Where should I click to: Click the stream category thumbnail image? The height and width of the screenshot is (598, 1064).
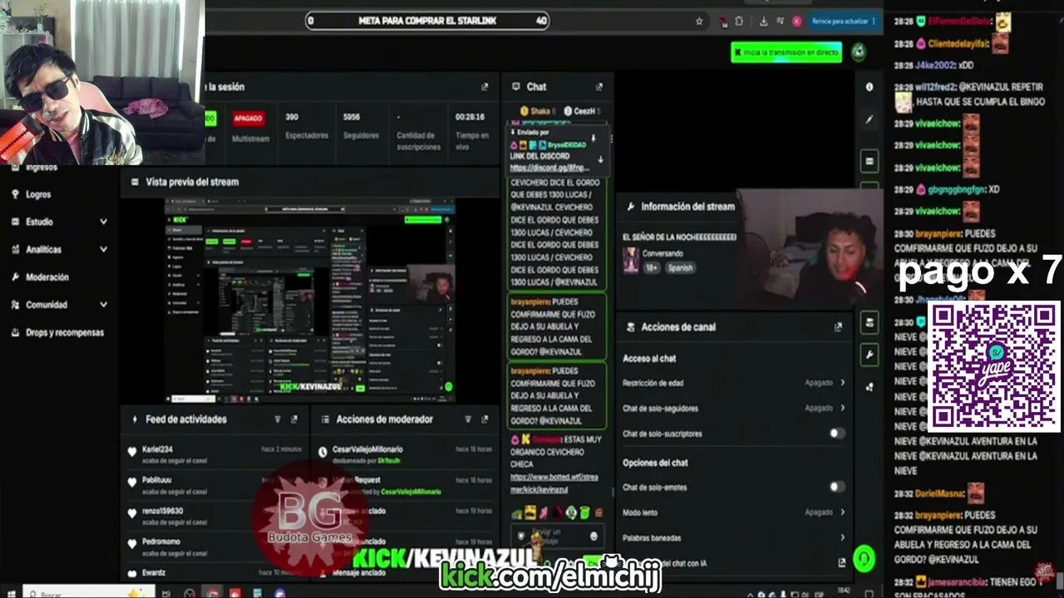[631, 259]
